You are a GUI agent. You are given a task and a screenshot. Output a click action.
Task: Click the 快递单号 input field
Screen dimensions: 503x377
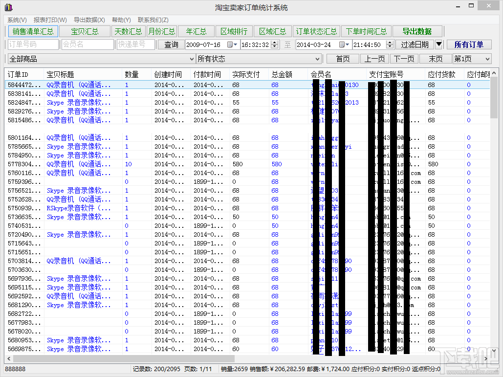[x=136, y=44]
